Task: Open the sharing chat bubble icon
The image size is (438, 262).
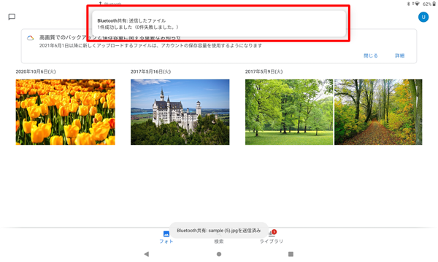Action: pos(12,17)
